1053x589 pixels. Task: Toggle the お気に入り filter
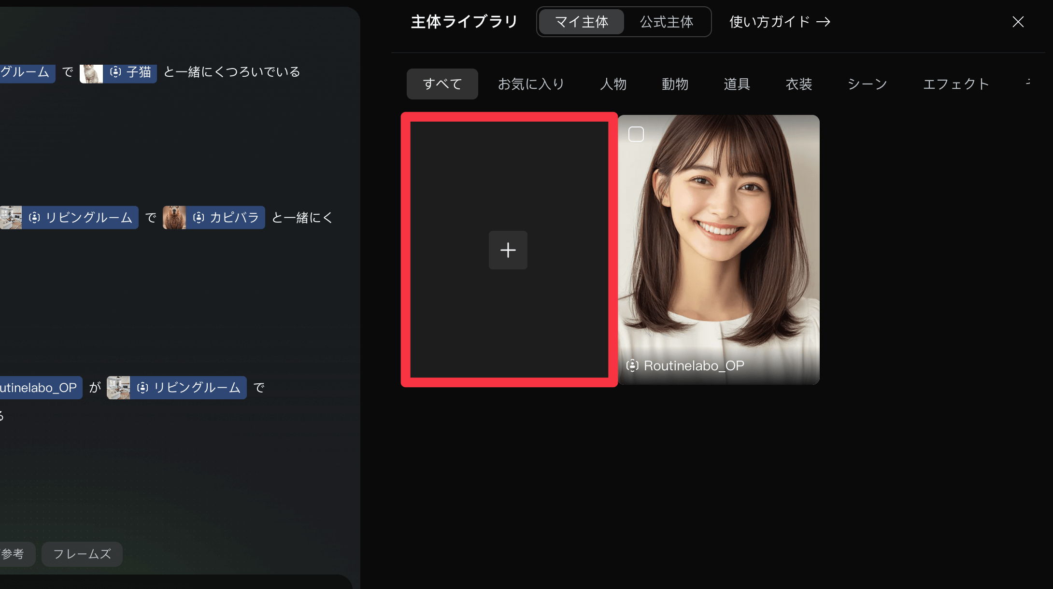[x=531, y=84]
